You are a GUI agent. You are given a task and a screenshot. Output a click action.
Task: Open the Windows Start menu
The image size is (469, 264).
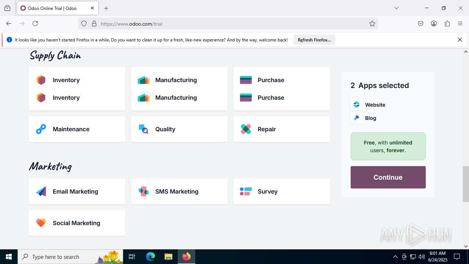[9, 257]
